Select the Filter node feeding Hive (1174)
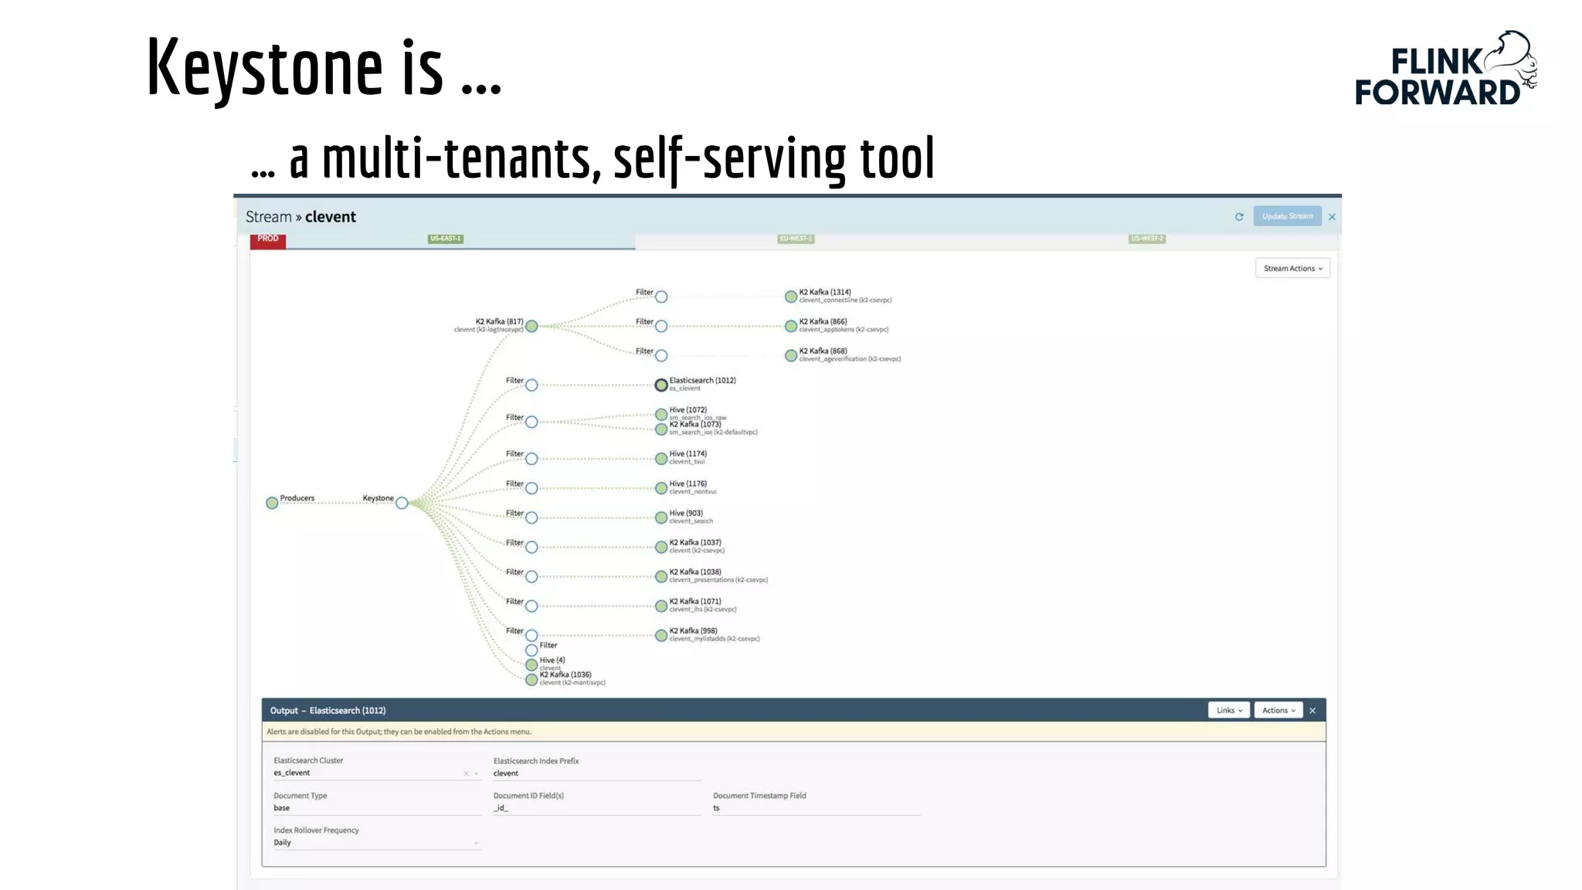 [531, 459]
